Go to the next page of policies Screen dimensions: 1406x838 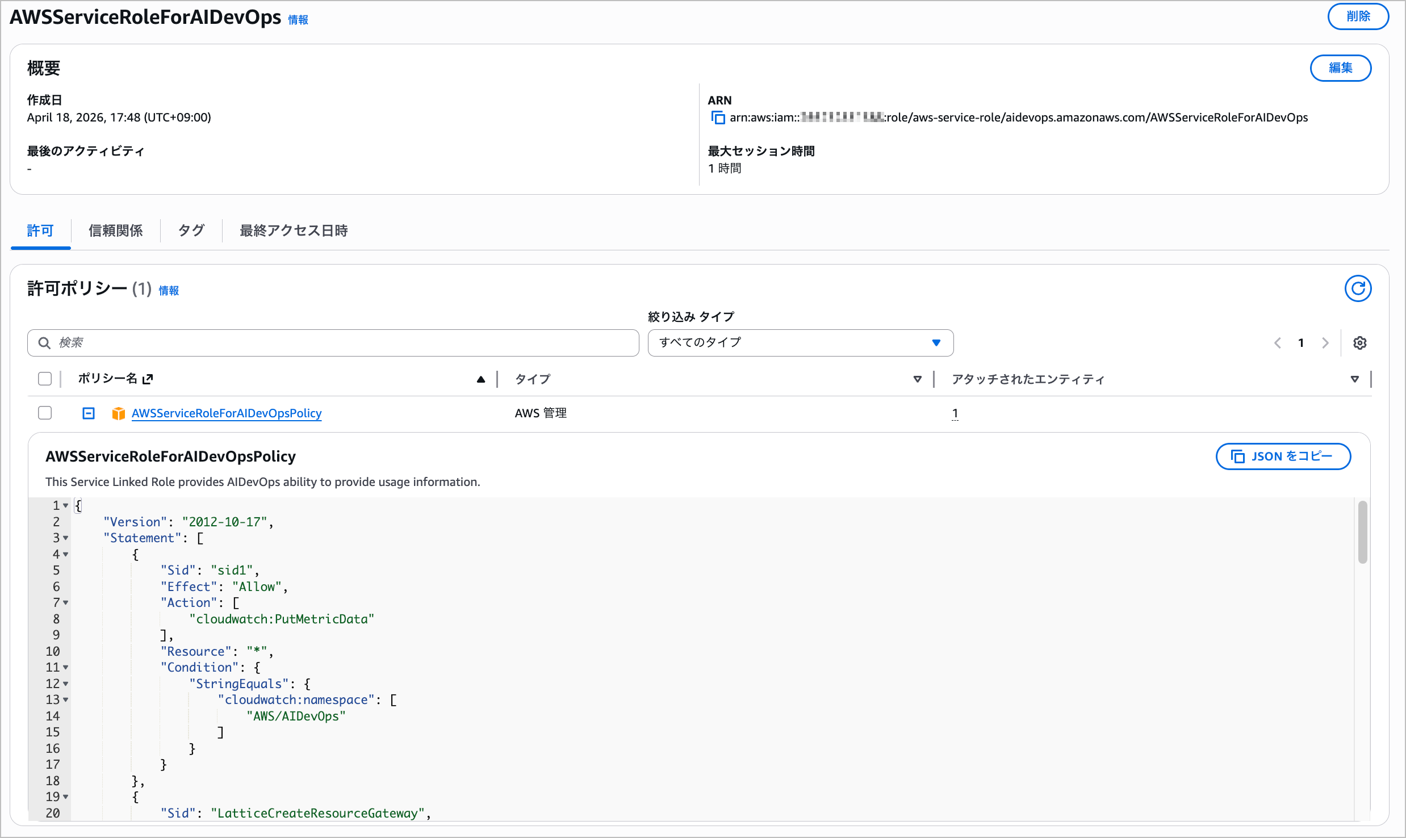click(1325, 343)
